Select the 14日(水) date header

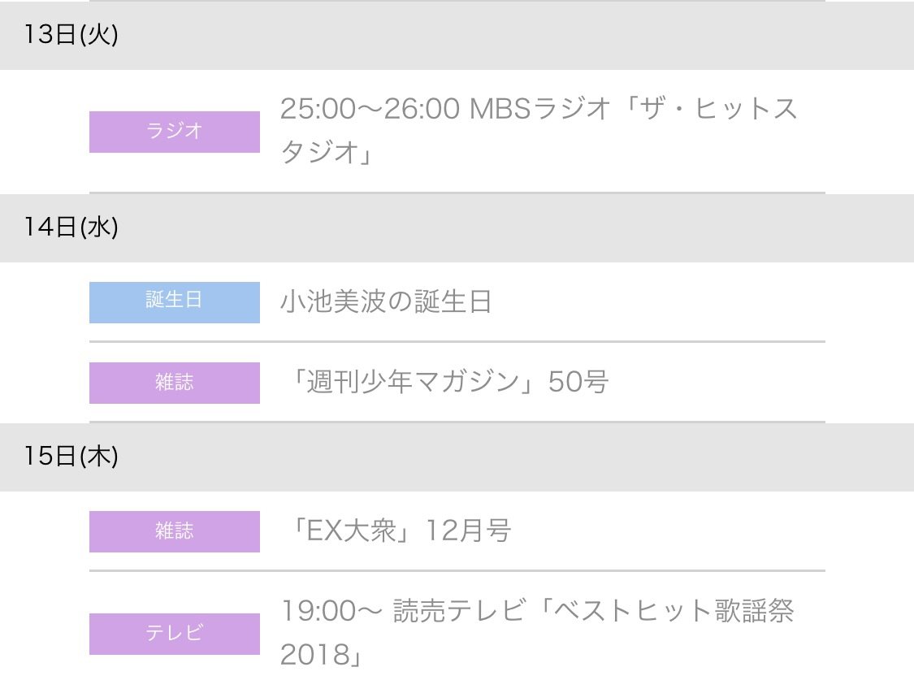pyautogui.click(x=457, y=228)
